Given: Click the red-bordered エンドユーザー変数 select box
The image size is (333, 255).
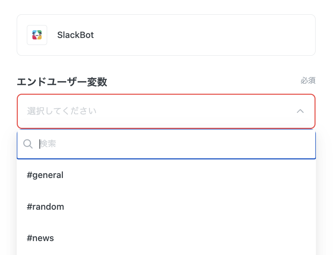Looking at the screenshot, I should click(x=166, y=111).
